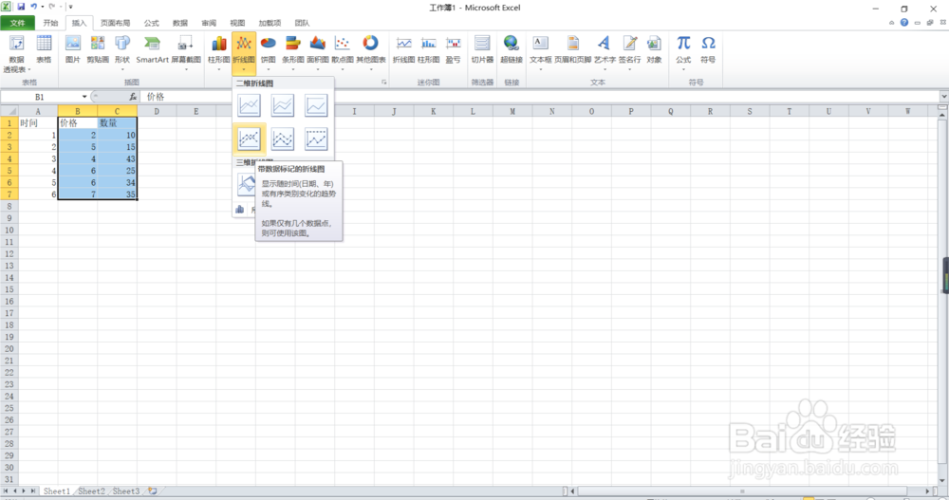Open the Help question-mark icon
Viewport: 949px width, 500px height.
904,23
